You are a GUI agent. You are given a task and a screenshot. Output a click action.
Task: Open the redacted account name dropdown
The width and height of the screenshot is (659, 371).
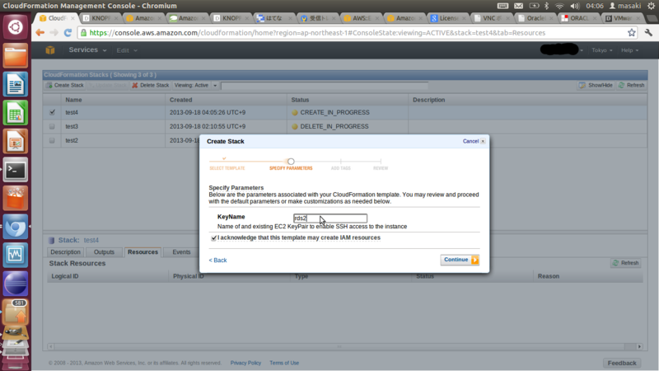[562, 50]
